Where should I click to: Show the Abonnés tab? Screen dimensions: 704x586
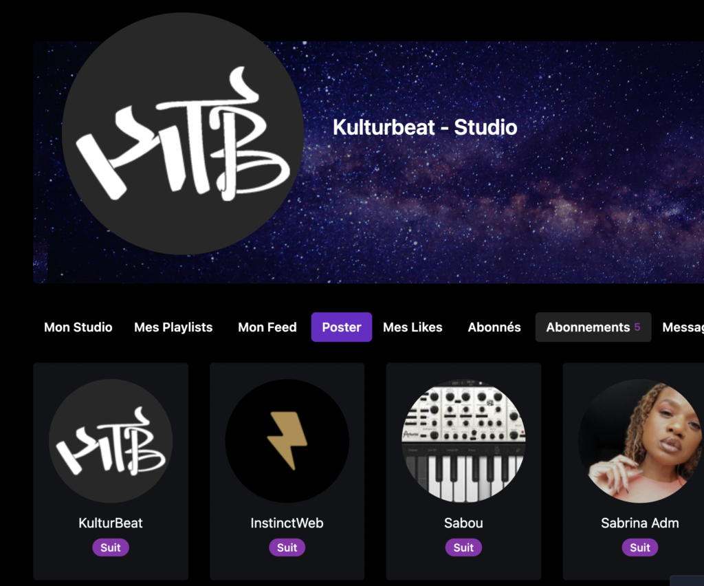click(494, 327)
